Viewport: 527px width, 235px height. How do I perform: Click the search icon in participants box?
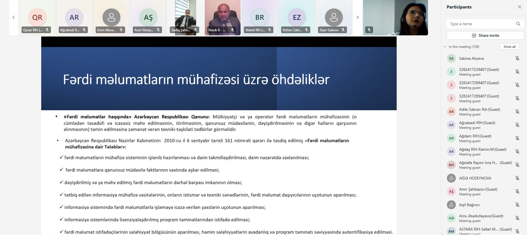click(x=518, y=24)
